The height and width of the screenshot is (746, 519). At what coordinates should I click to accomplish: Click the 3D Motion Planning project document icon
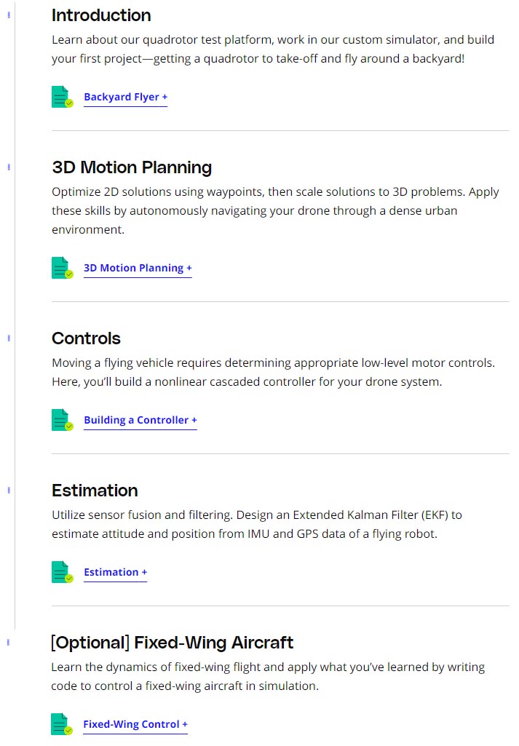click(x=63, y=268)
